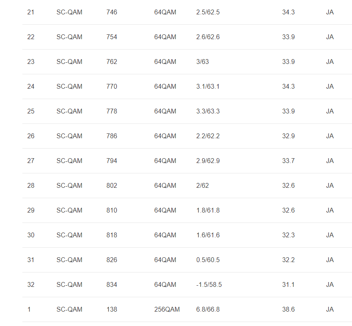Select the 32.3 SNR value
Screen dimensions: 352x326
coord(288,235)
